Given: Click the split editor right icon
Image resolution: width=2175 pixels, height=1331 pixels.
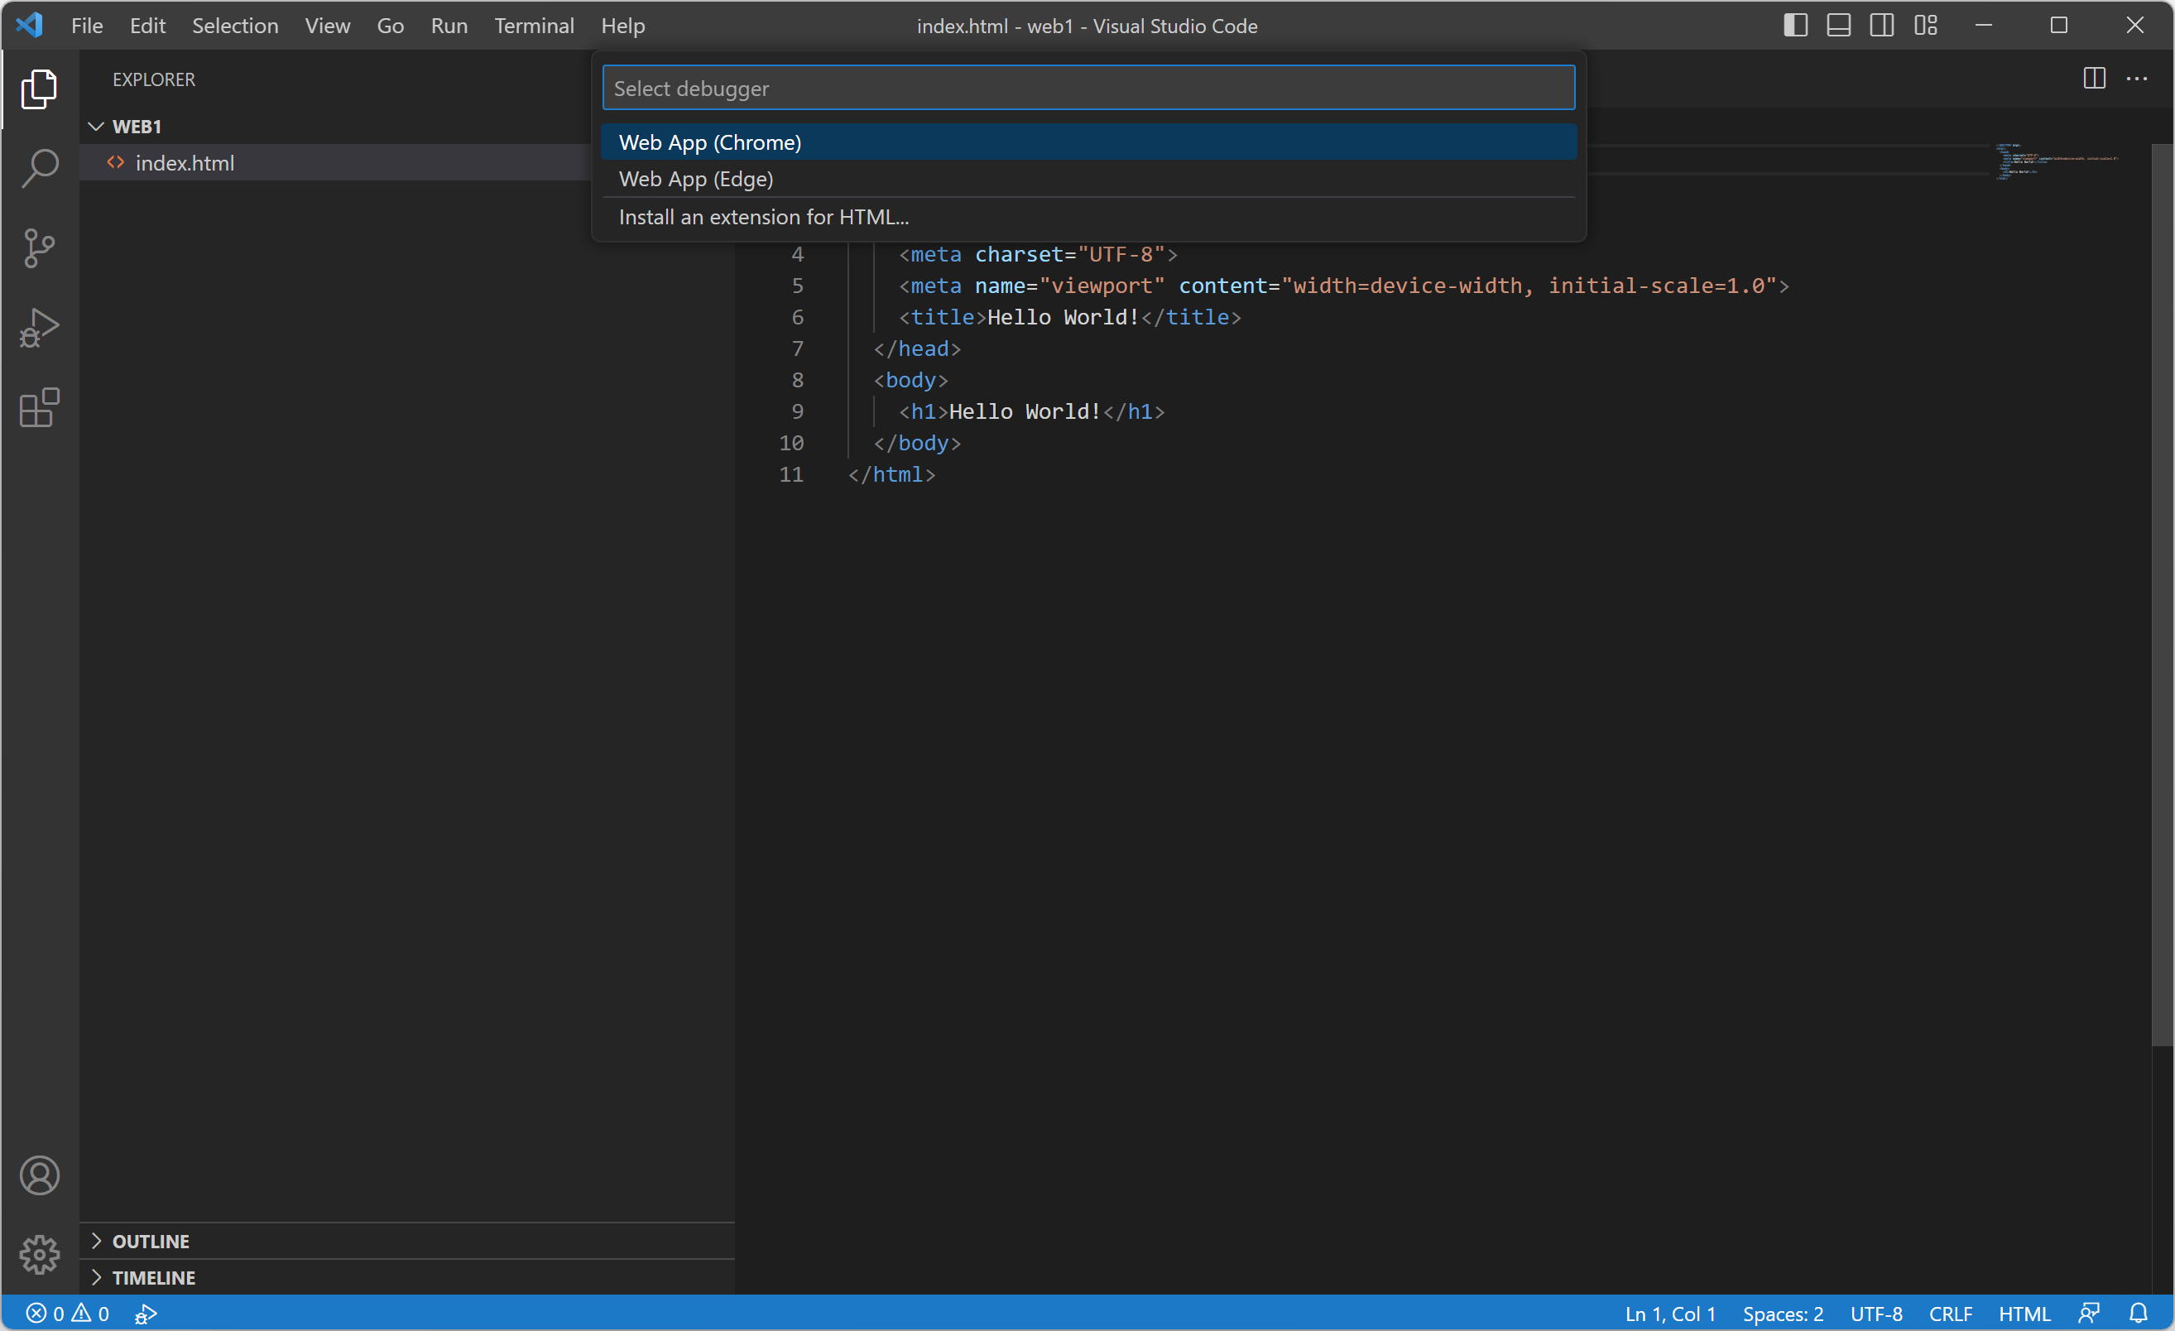Looking at the screenshot, I should point(2094,79).
